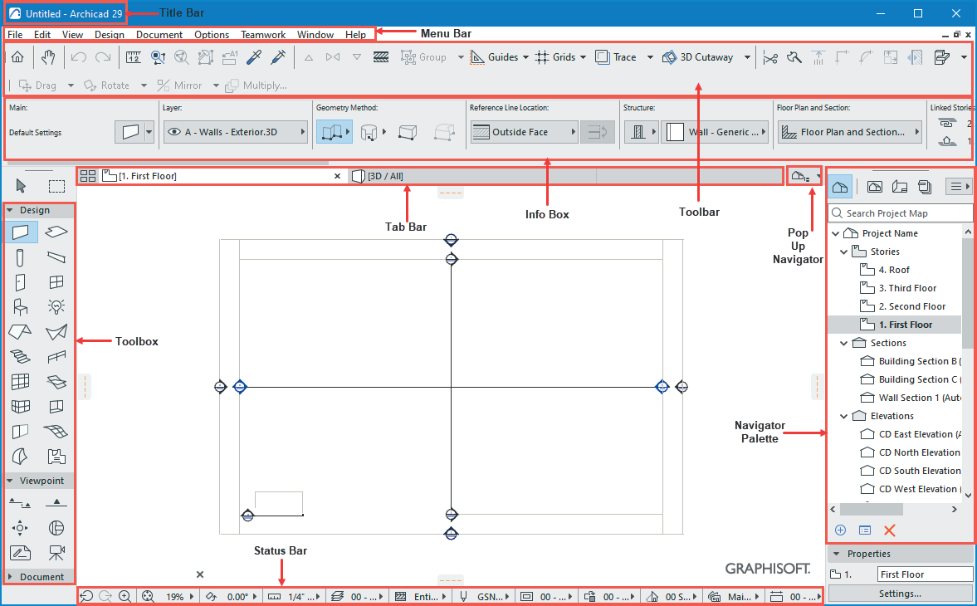The height and width of the screenshot is (606, 977).
Task: Open 3D Cutaway dropdown arrow
Action: coord(747,57)
